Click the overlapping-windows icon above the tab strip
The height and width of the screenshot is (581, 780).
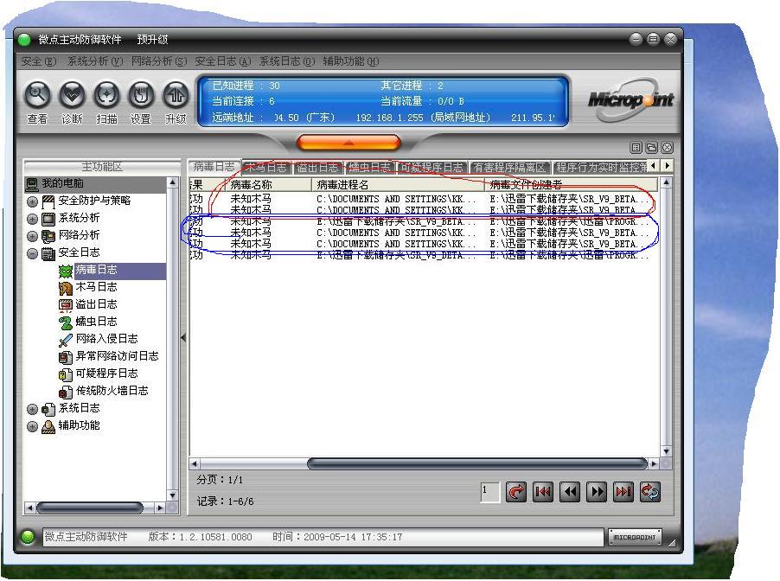[x=652, y=148]
